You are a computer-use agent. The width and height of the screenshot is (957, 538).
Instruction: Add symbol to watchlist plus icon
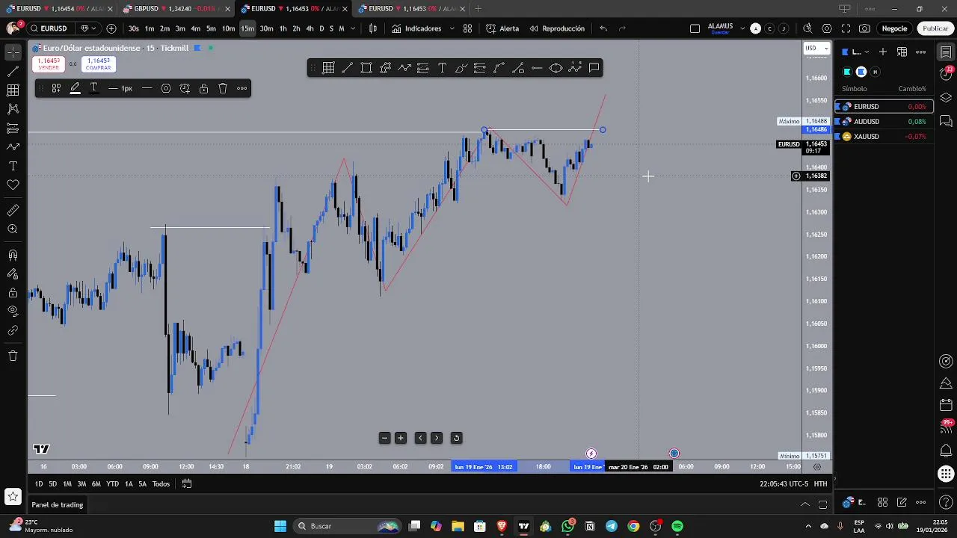pyautogui.click(x=883, y=52)
